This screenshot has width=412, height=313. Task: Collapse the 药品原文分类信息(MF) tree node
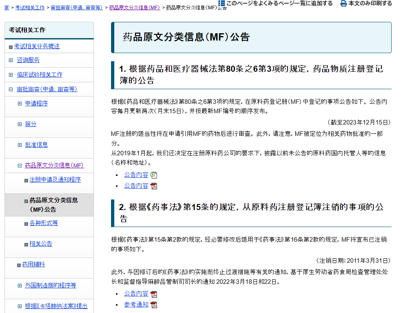pyautogui.click(x=20, y=166)
